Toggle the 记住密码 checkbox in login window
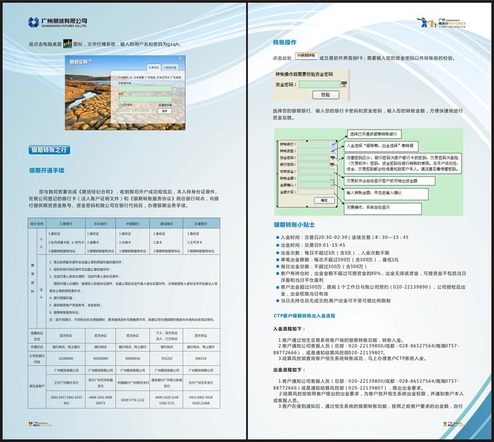 [x=120, y=105]
